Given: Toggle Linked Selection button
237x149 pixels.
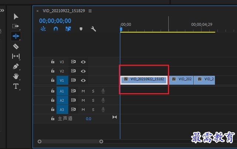Looking at the screenshot, I should [x=68, y=29].
